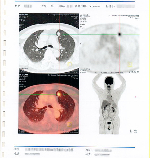Viewport: 150px width, 158px height.
Task: Click the anterior 'A' label in fused panel
Action: tap(49, 75)
